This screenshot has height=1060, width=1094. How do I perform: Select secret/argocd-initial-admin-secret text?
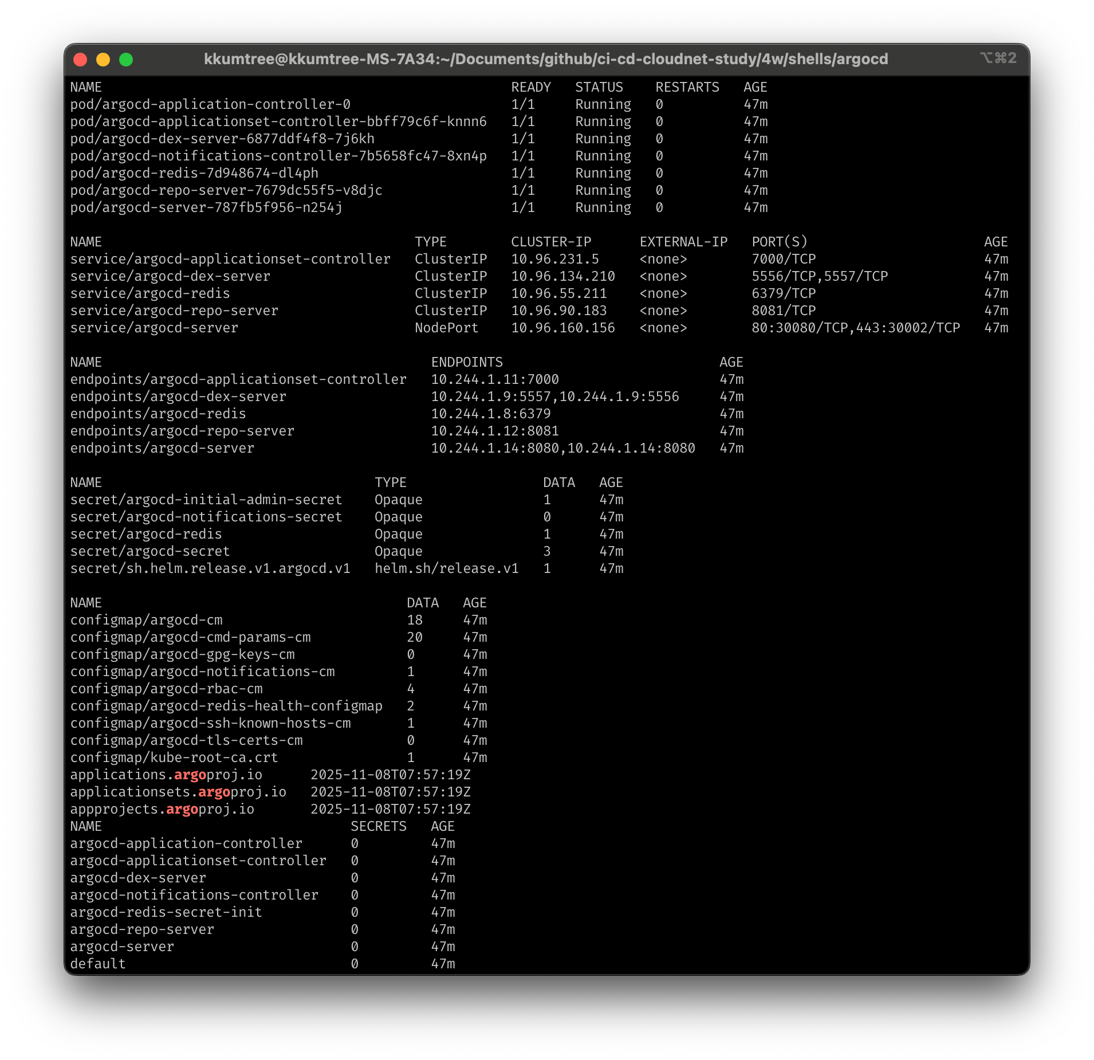coord(206,500)
